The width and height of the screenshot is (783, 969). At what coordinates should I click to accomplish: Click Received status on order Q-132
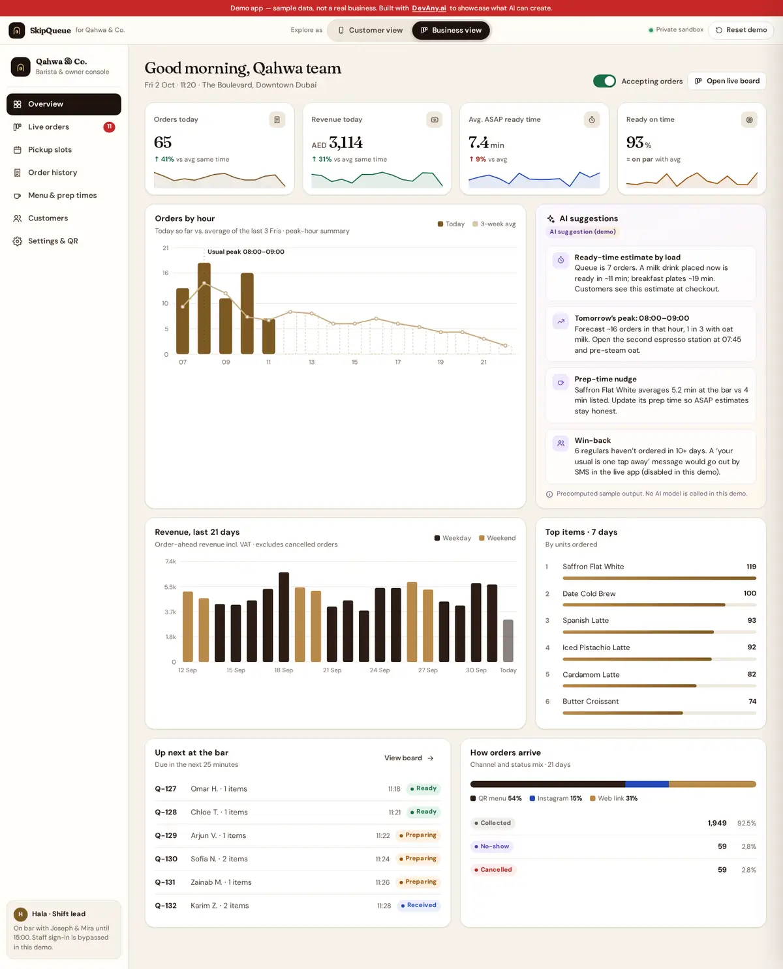[419, 906]
